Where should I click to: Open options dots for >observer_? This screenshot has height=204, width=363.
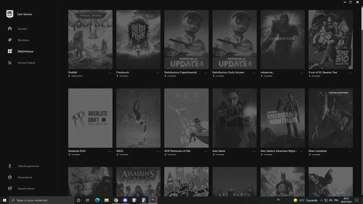click(x=302, y=73)
